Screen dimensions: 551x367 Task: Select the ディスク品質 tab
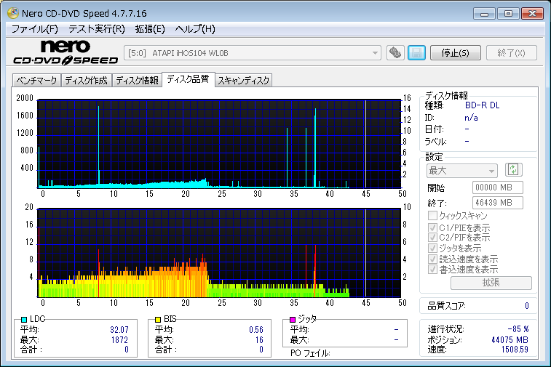point(188,79)
